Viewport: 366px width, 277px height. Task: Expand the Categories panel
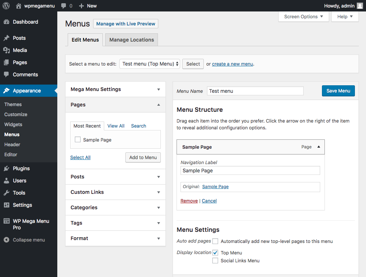click(x=116, y=207)
